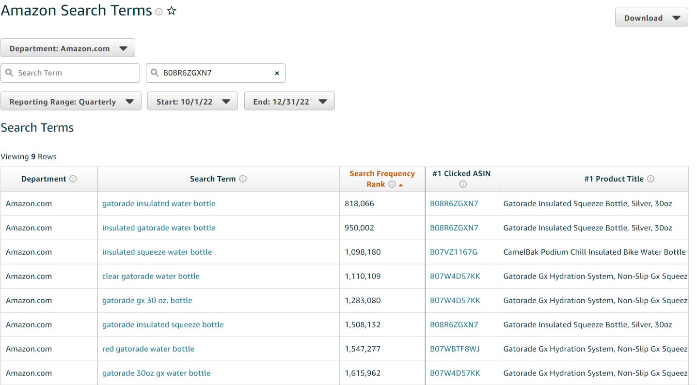Click the #1 Clicked ASIN header label
The height and width of the screenshot is (385, 697).
(461, 173)
